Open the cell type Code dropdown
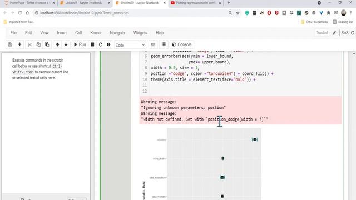 point(130,45)
